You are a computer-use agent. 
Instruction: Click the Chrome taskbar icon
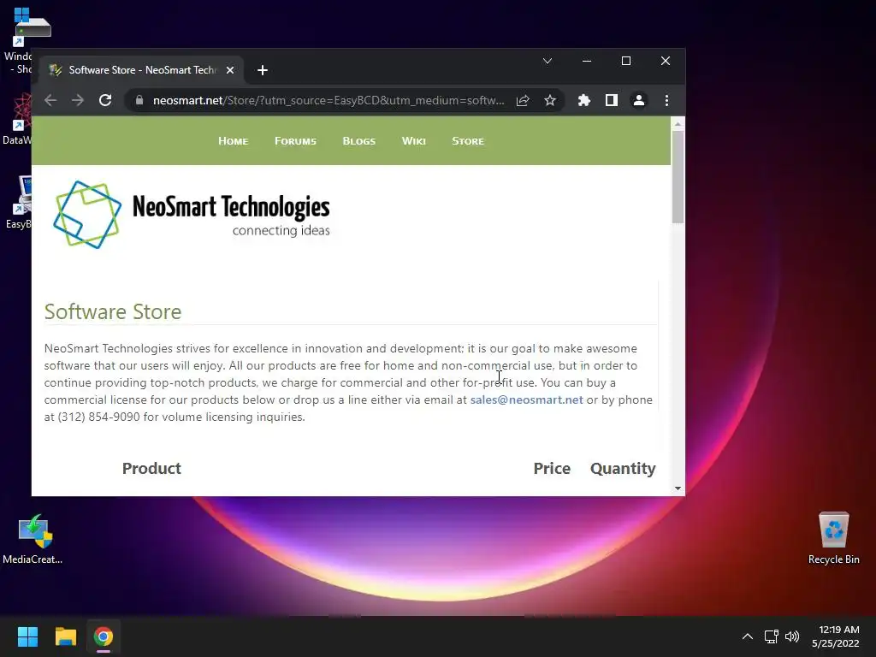click(x=104, y=636)
